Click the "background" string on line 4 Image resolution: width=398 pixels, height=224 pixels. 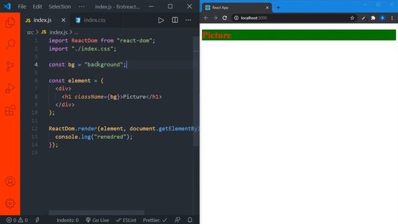pyautogui.click(x=104, y=65)
